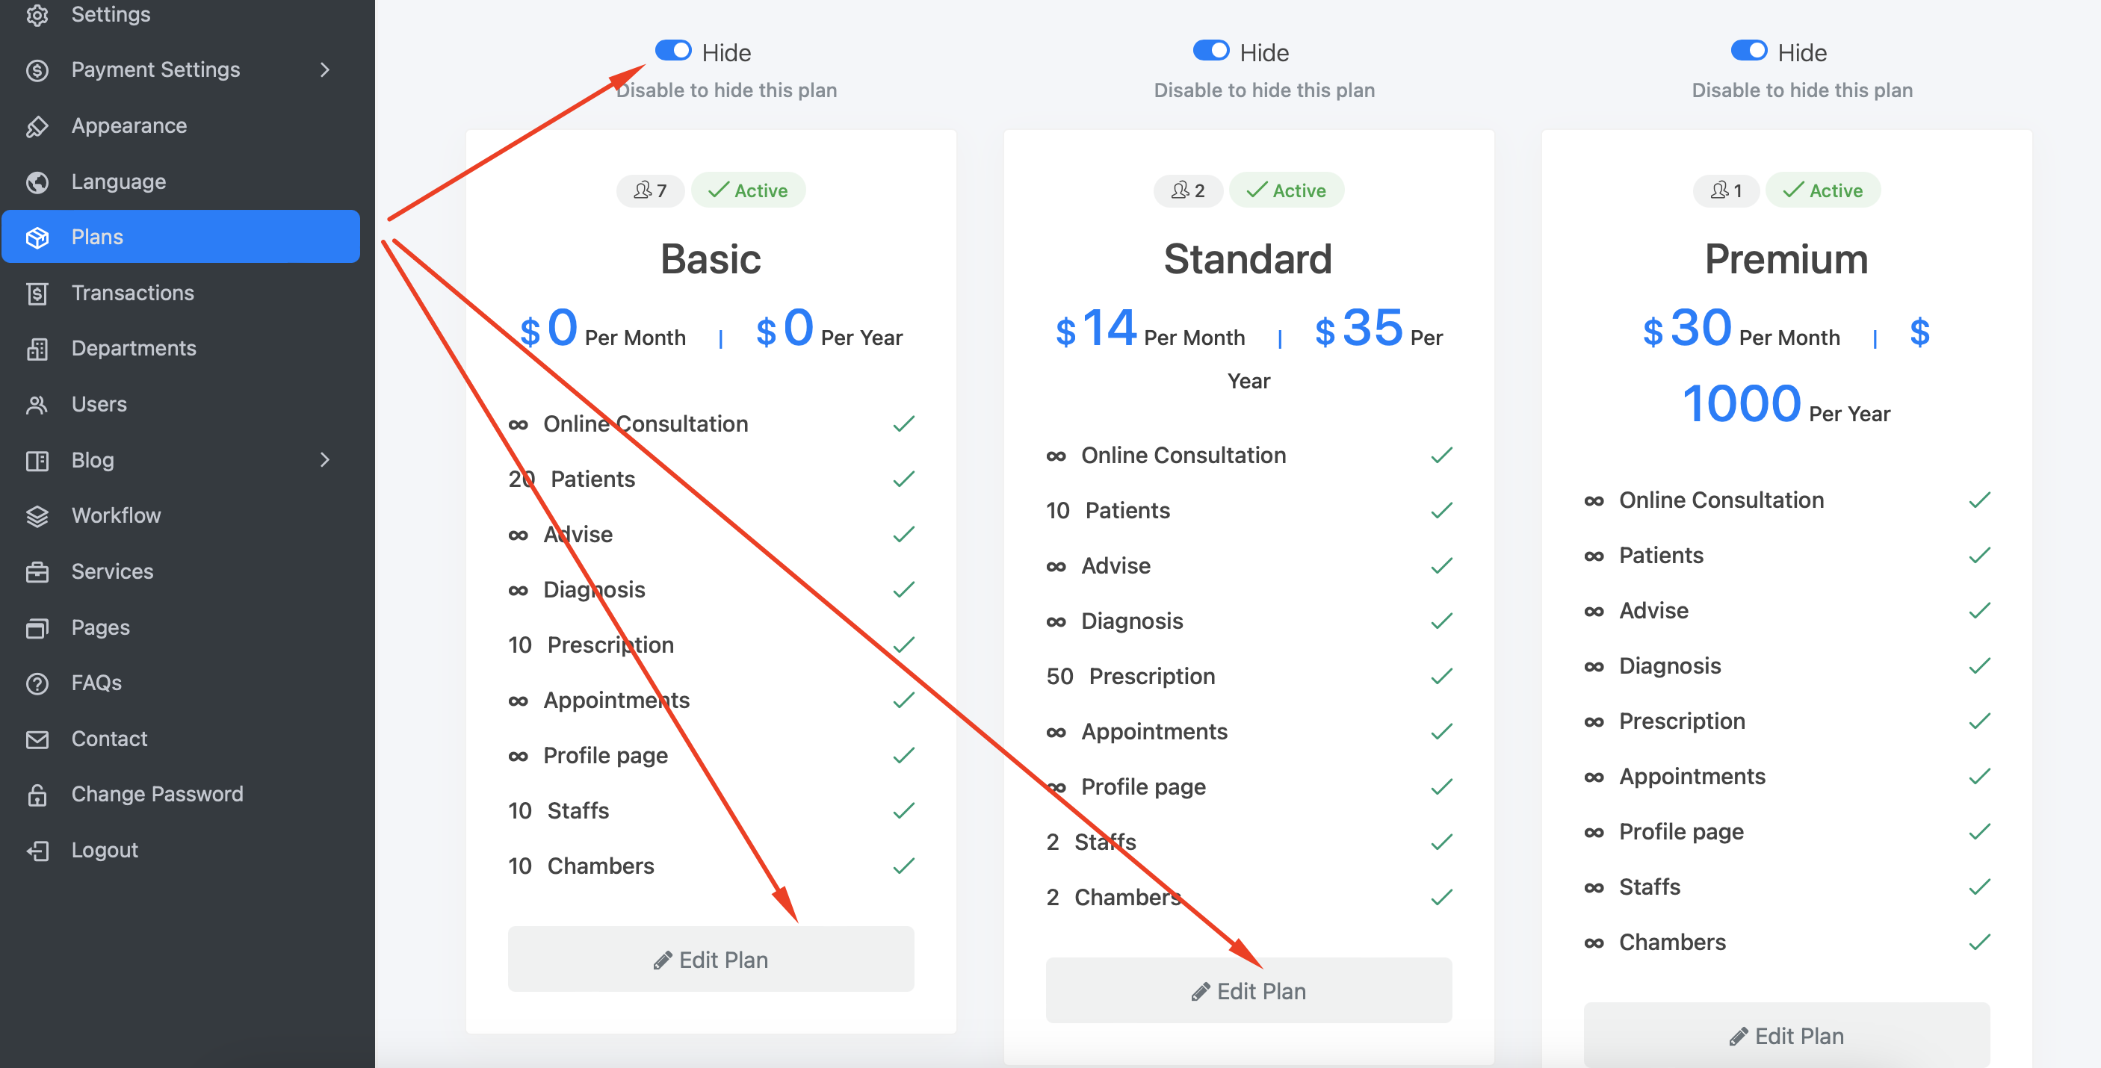This screenshot has height=1068, width=2101.
Task: Click the Transactions receipt icon
Action: coord(37,294)
